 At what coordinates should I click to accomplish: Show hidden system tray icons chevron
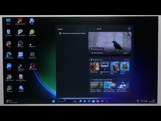(134, 101)
